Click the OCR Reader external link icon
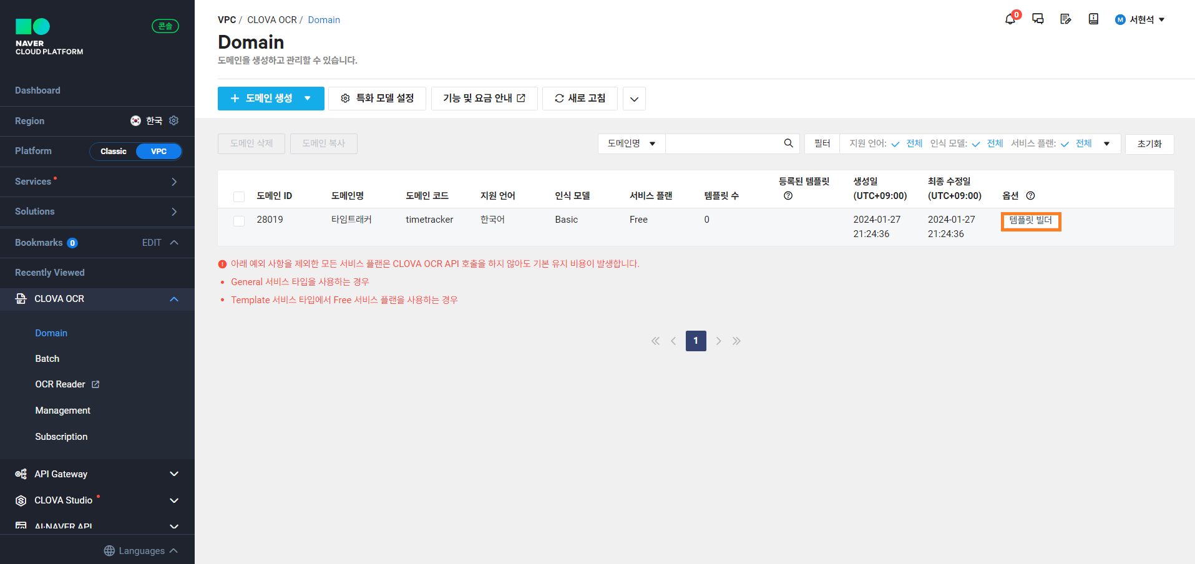The height and width of the screenshot is (564, 1195). [95, 384]
